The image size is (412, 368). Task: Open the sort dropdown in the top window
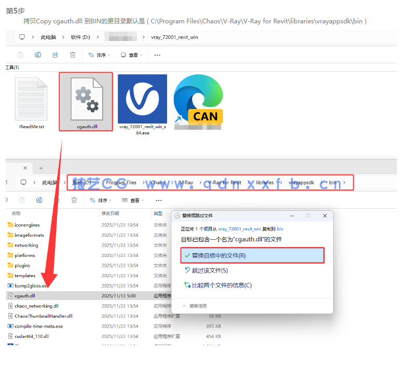[x=99, y=55]
